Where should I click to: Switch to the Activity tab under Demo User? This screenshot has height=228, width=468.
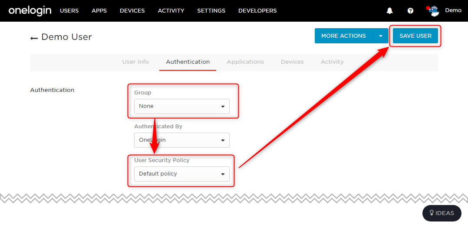[332, 62]
